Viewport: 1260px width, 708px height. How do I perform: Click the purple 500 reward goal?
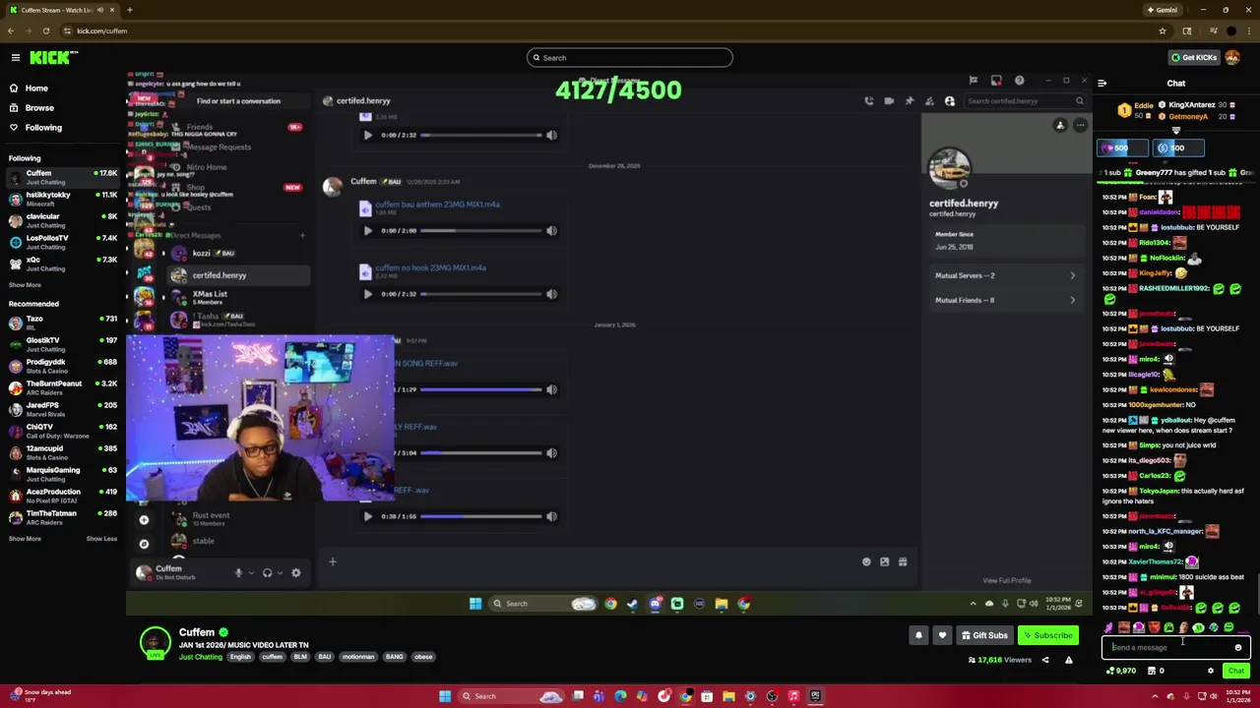click(1123, 148)
